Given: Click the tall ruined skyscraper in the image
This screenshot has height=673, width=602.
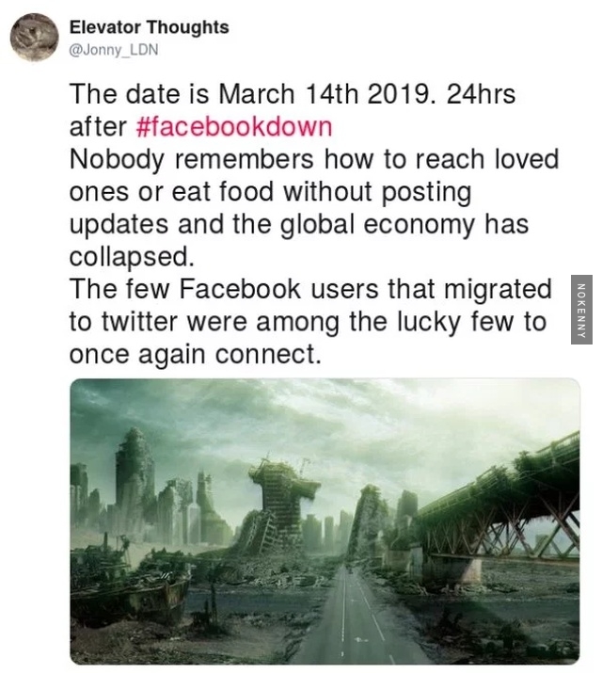Looking at the screenshot, I should pyautogui.click(x=134, y=481).
